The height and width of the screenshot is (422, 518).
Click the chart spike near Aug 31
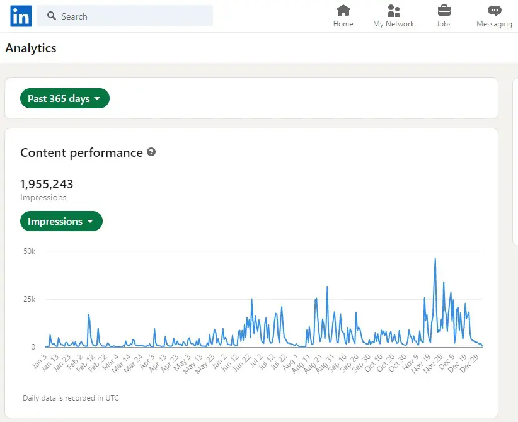pyautogui.click(x=328, y=287)
